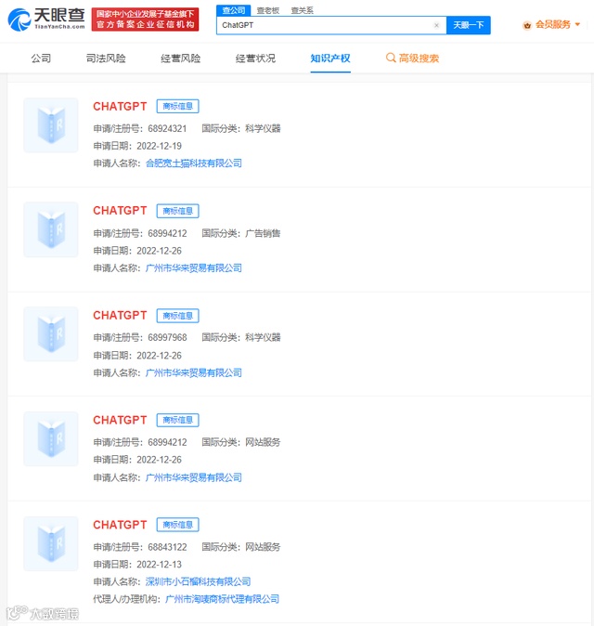
Task: Click registration number 68924321
Action: [x=167, y=128]
